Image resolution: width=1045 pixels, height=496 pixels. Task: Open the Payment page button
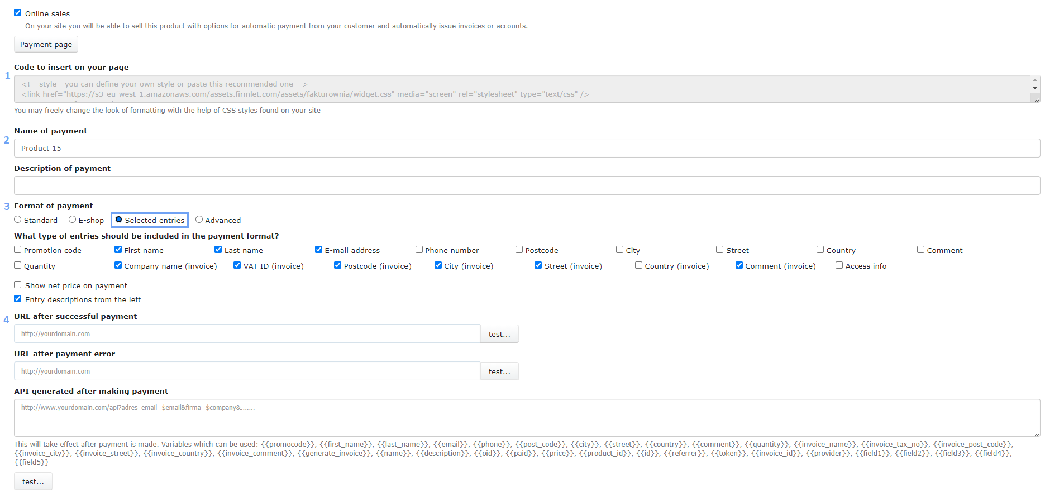[46, 45]
